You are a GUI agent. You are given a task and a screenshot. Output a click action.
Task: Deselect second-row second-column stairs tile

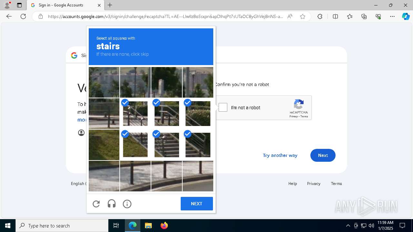(x=135, y=113)
